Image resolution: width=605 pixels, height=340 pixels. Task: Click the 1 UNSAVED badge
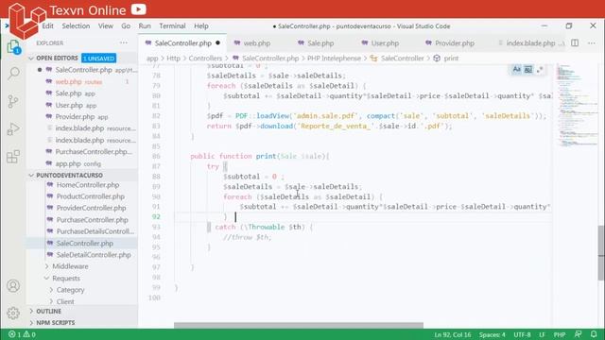pos(98,59)
